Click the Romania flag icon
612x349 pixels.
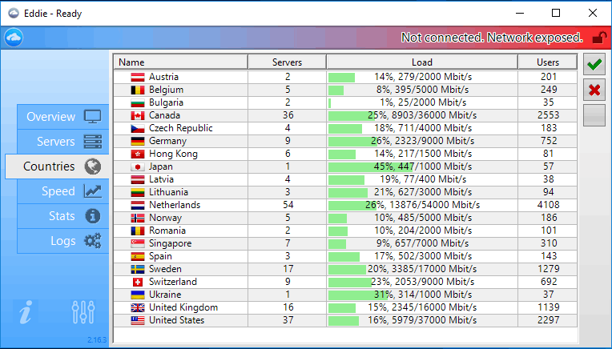(138, 231)
